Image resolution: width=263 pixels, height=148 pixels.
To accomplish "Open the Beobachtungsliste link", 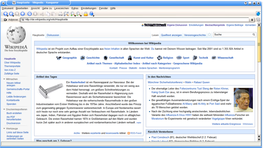I will [x=215, y=25].
